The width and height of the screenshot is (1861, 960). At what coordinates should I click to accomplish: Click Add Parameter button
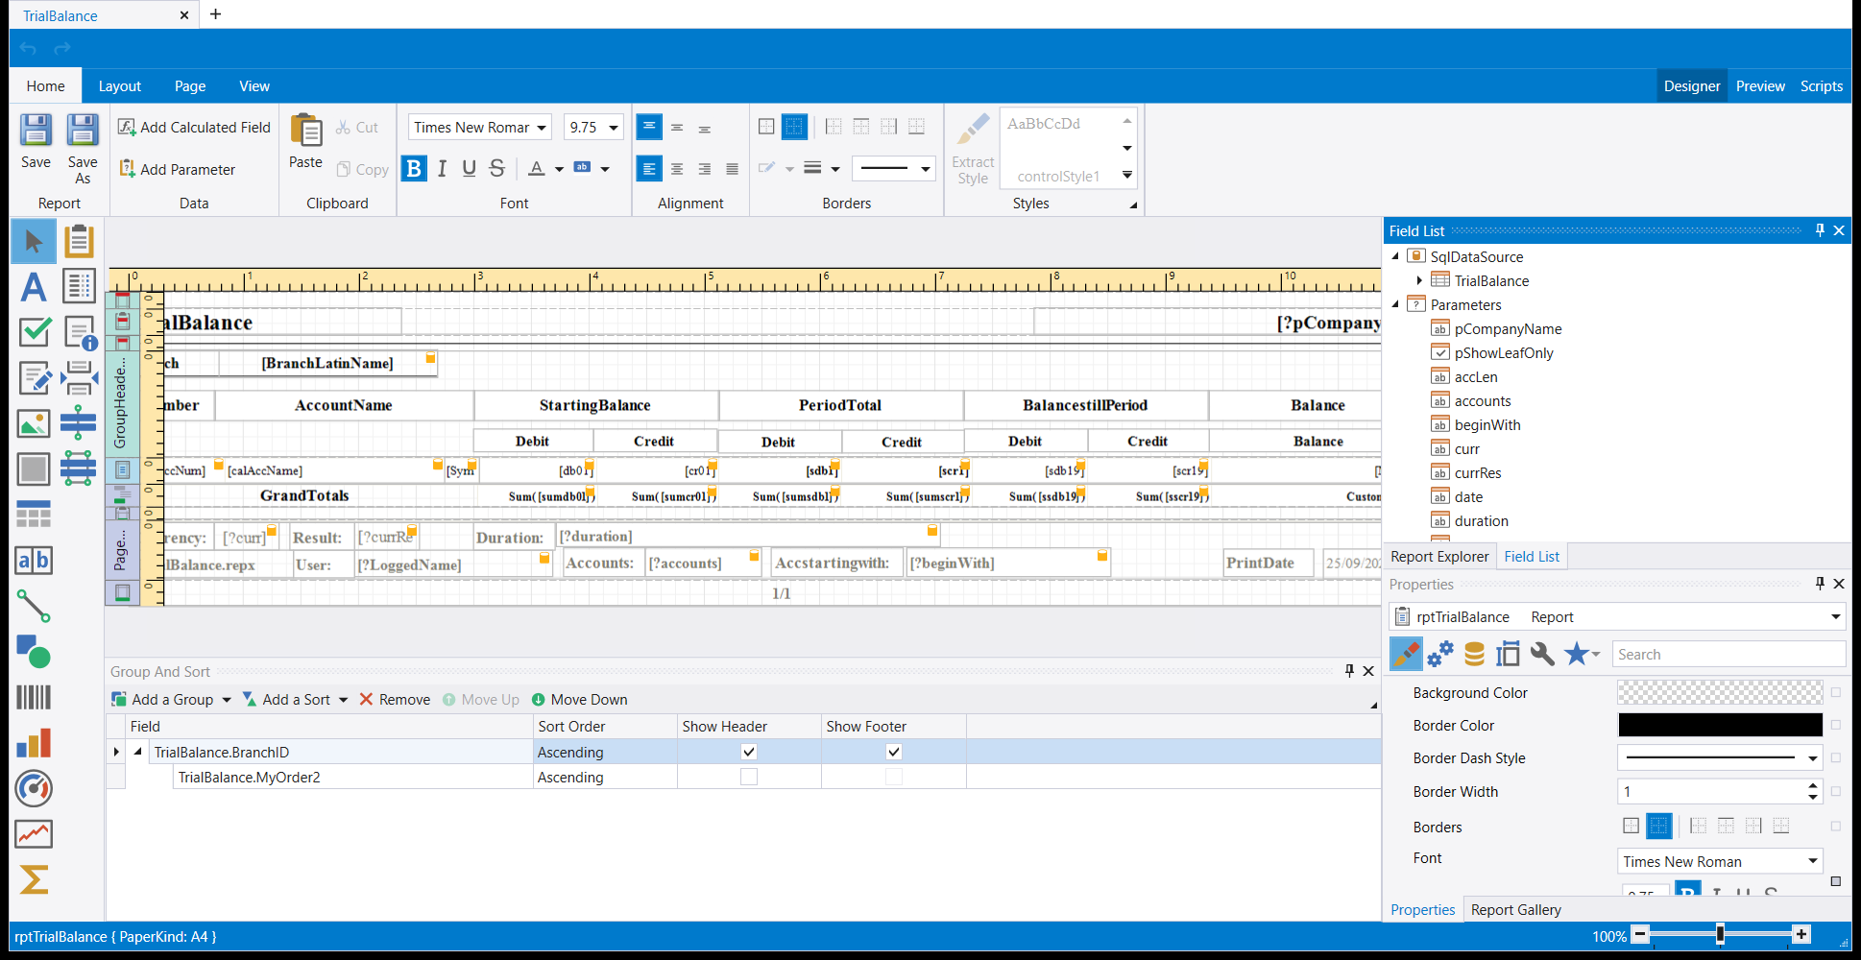click(x=177, y=169)
